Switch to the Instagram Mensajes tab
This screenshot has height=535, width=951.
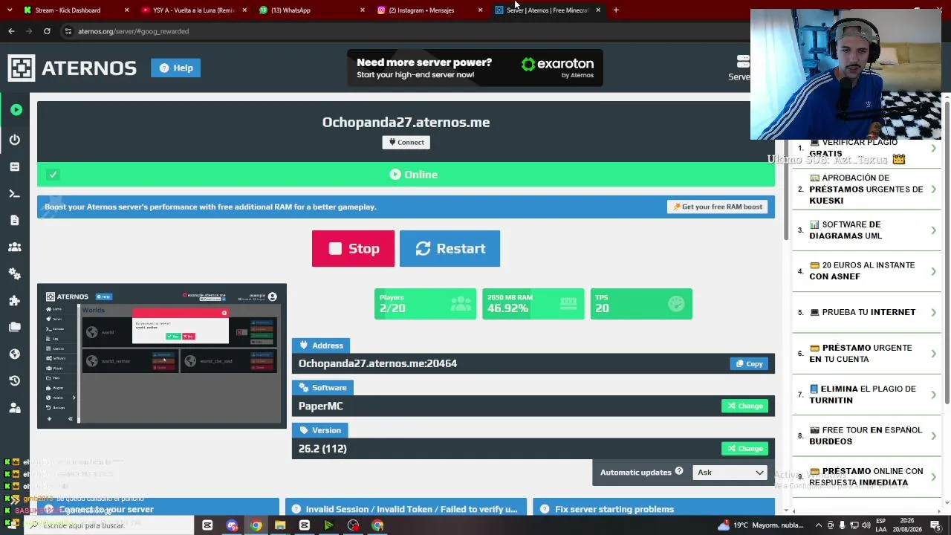click(429, 10)
